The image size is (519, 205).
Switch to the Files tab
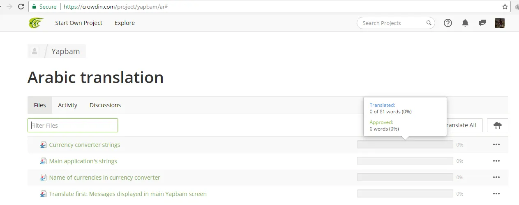click(x=40, y=105)
